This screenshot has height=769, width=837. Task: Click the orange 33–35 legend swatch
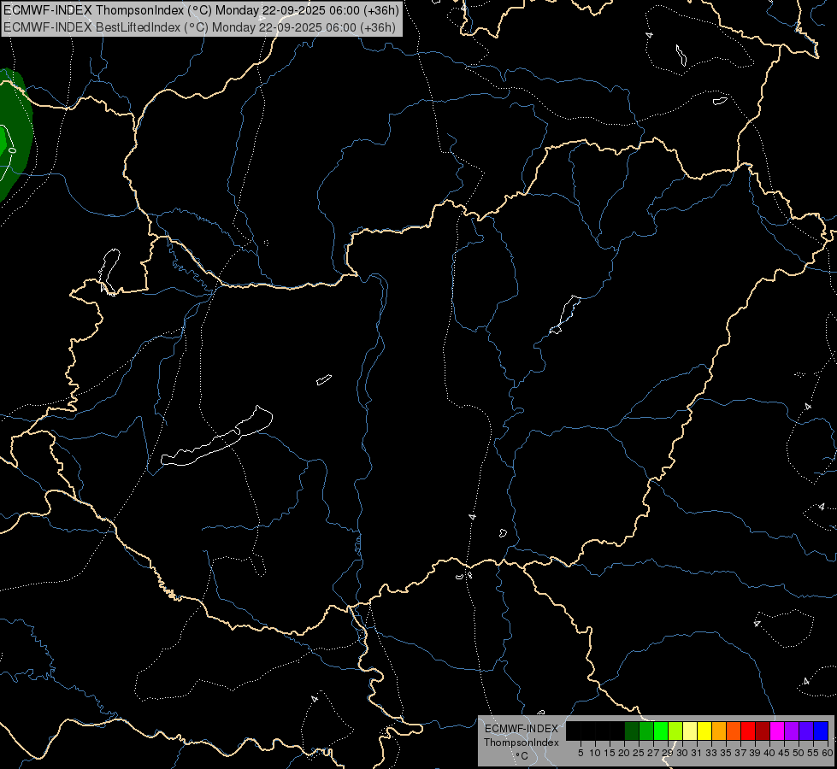719,731
